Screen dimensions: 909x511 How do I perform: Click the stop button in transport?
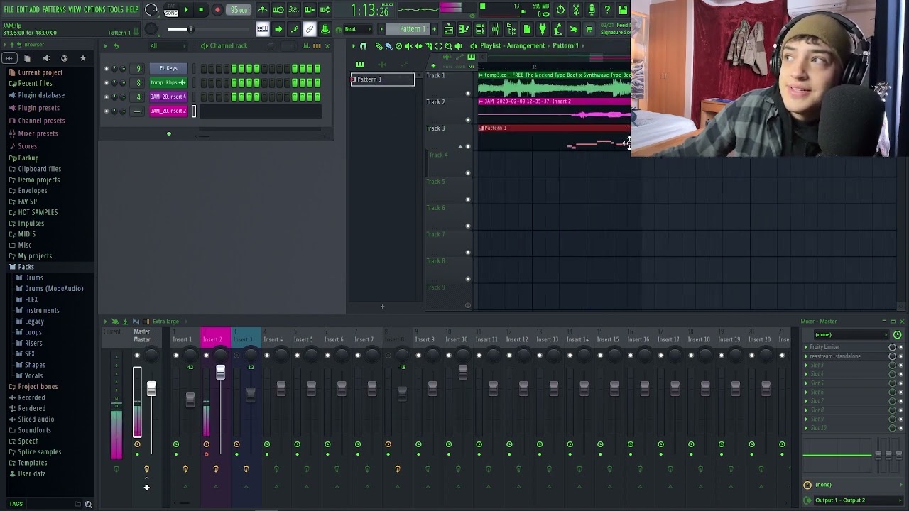pyautogui.click(x=201, y=10)
